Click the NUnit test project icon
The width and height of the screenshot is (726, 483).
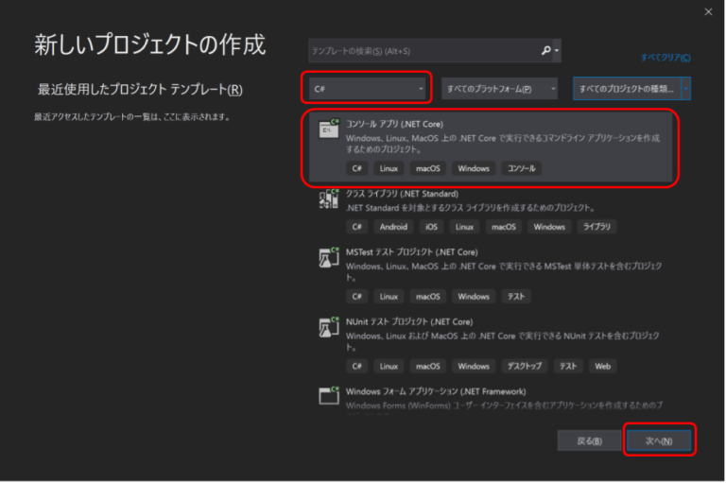329,327
